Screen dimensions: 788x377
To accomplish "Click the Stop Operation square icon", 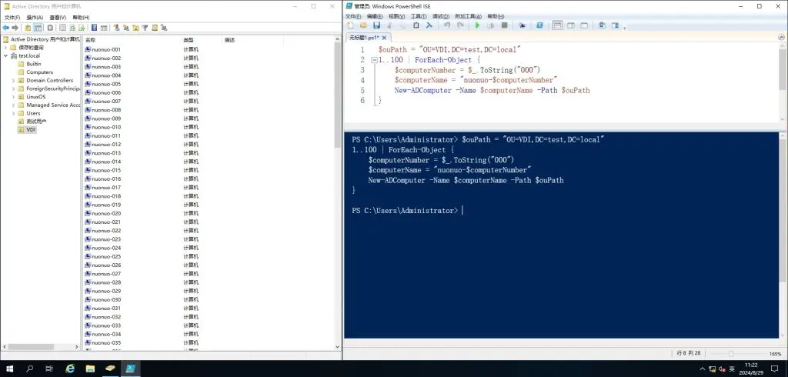I will 504,25.
